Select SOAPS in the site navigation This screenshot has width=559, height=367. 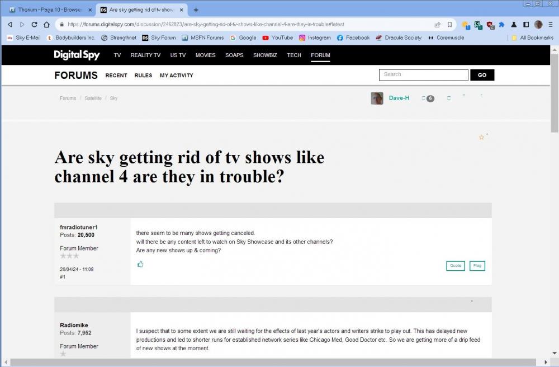[x=234, y=55]
